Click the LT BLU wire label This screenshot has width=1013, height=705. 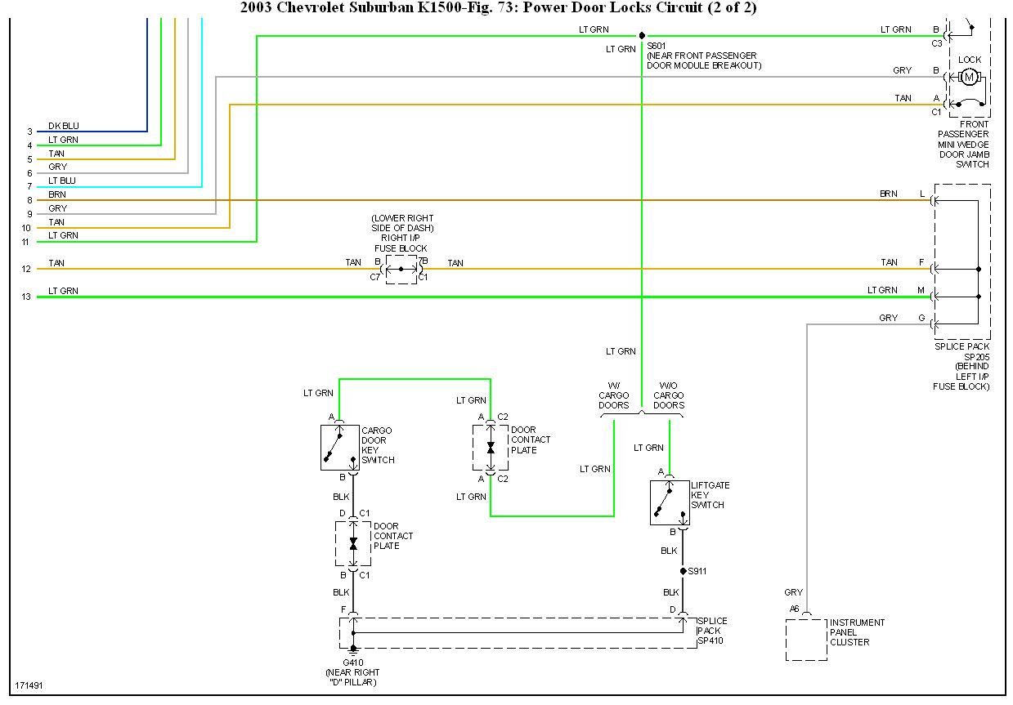(x=62, y=181)
